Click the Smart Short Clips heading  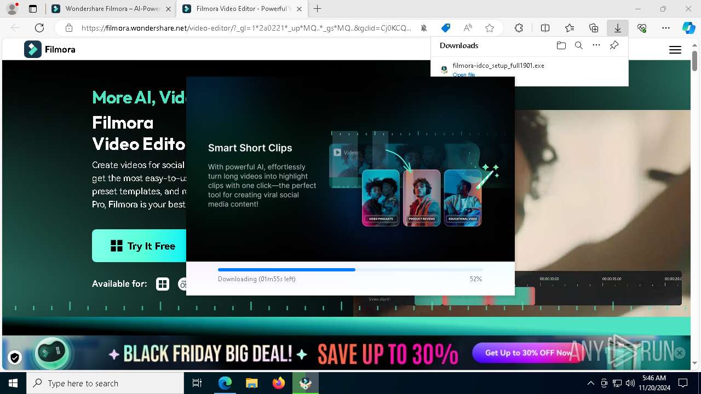pyautogui.click(x=250, y=148)
